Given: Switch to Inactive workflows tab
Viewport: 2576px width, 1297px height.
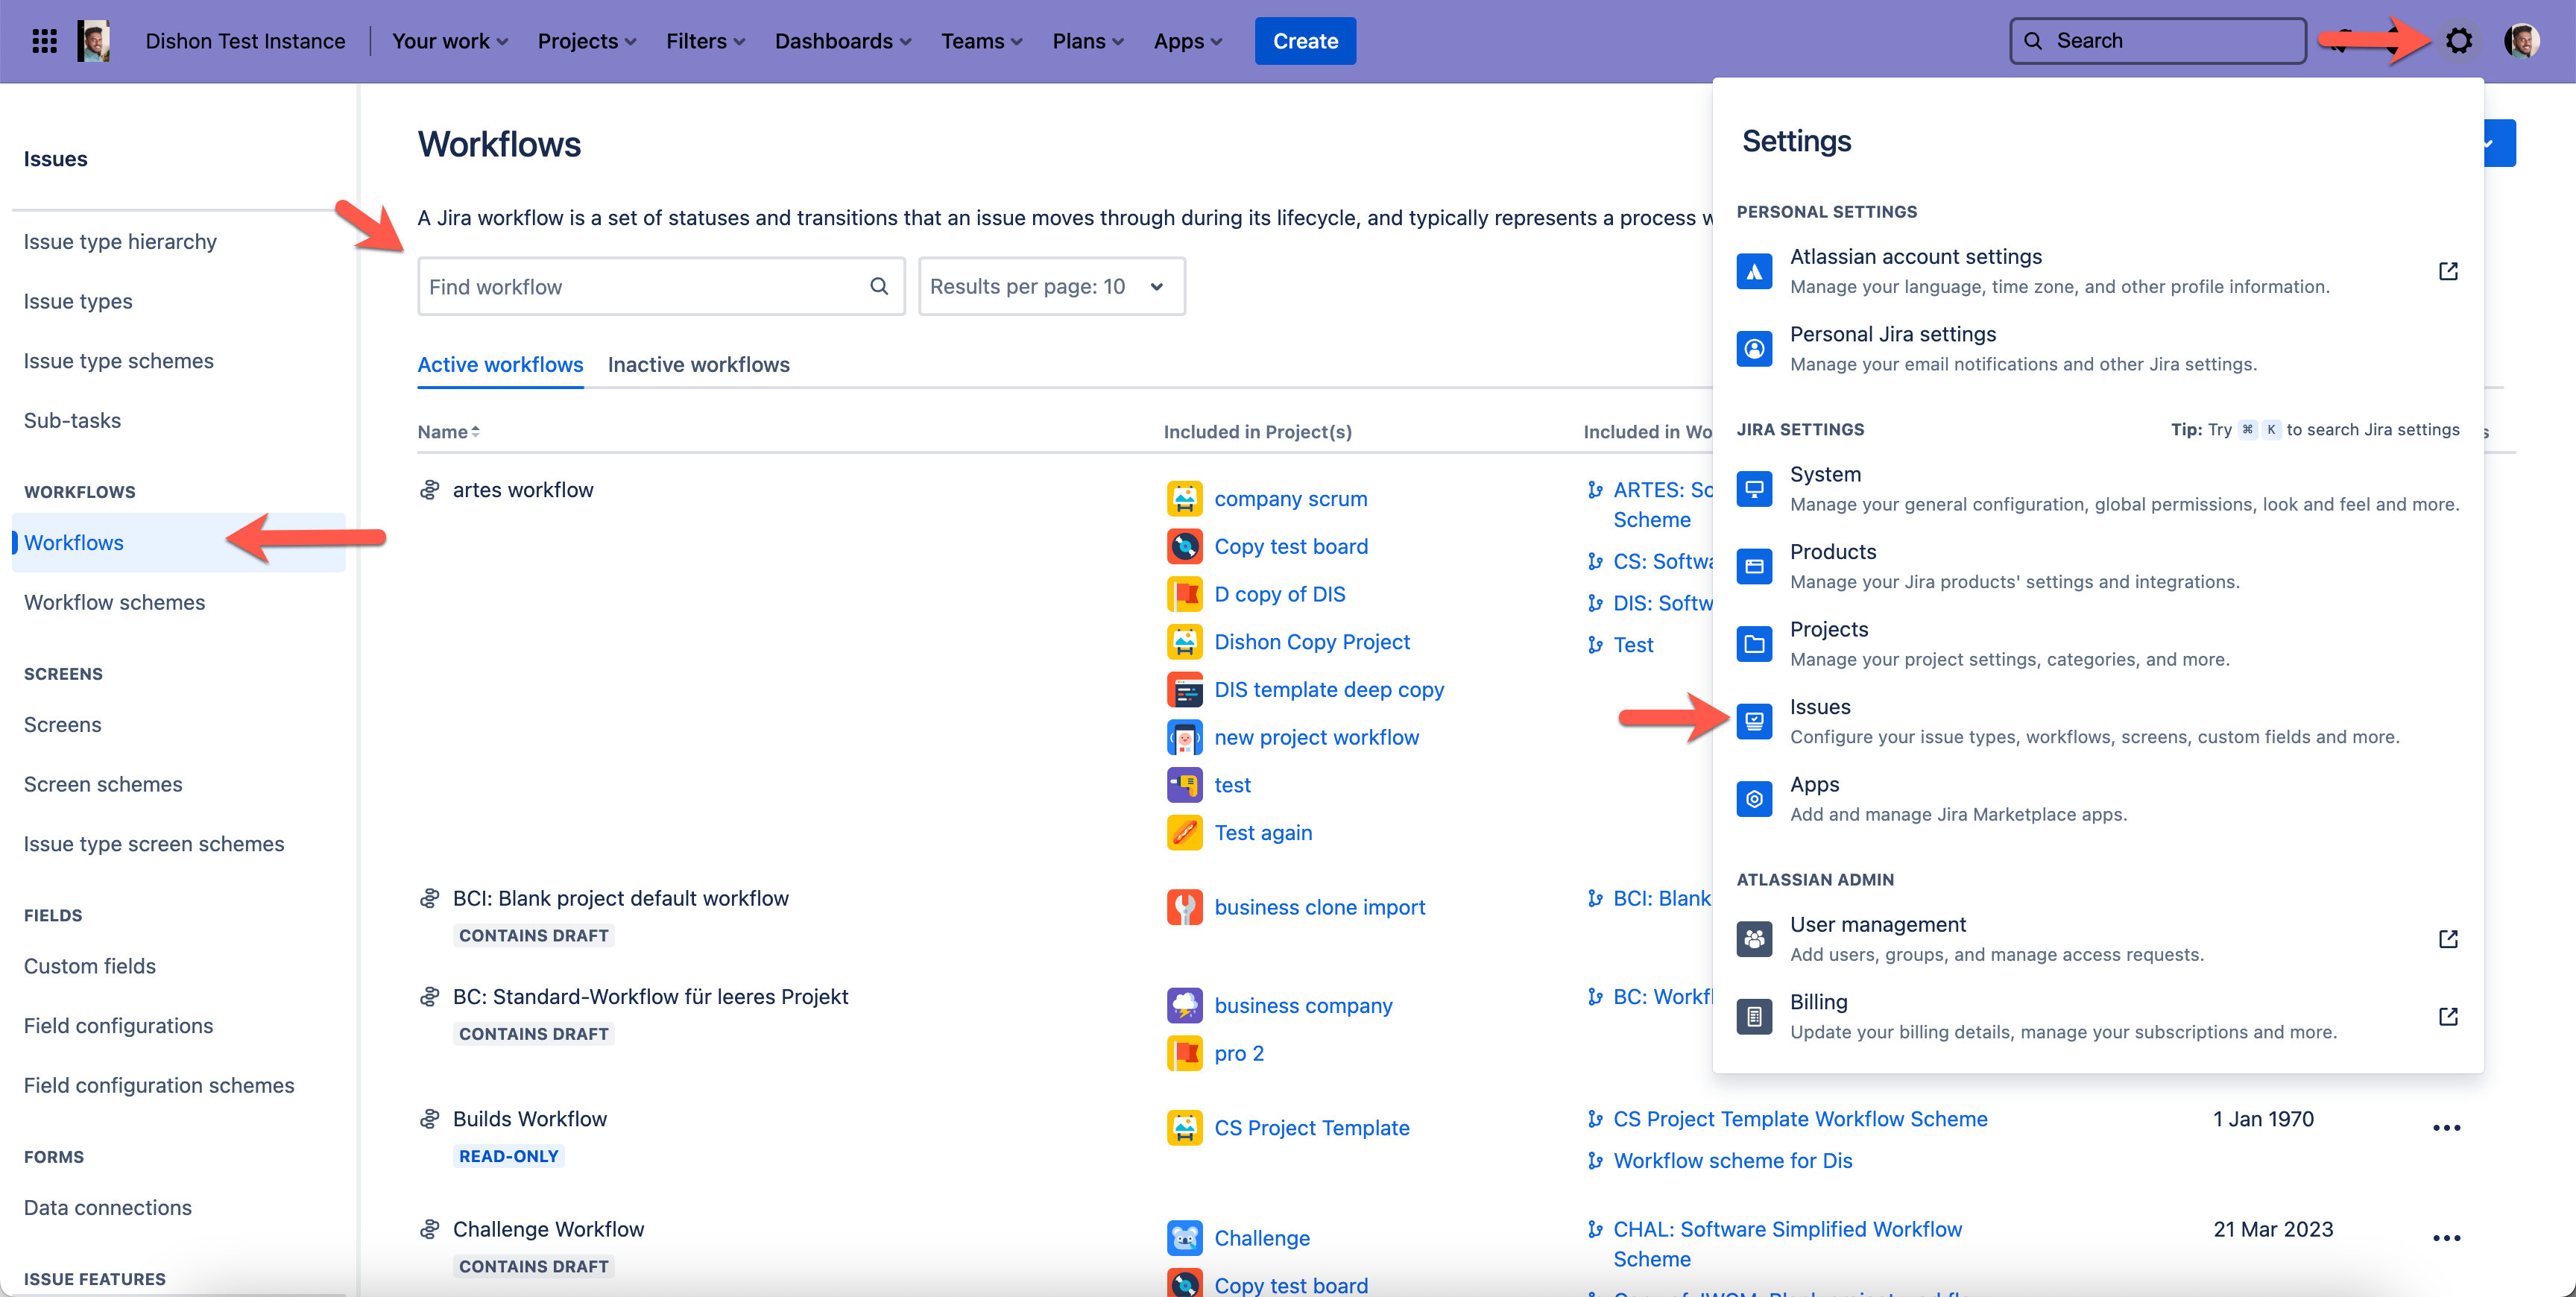Looking at the screenshot, I should click(698, 365).
